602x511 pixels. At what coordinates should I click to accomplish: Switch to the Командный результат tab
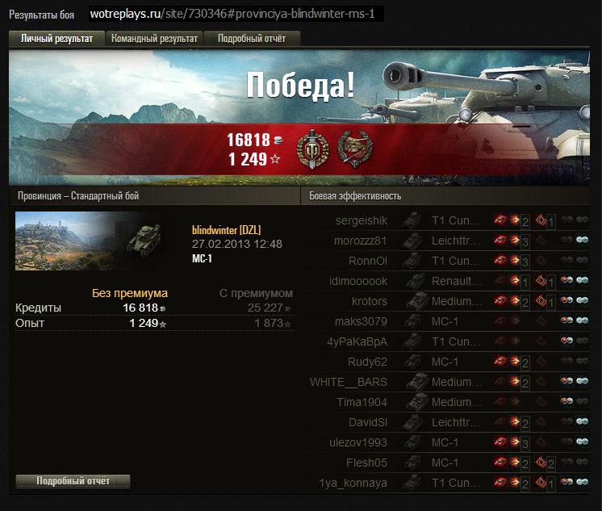[x=154, y=39]
